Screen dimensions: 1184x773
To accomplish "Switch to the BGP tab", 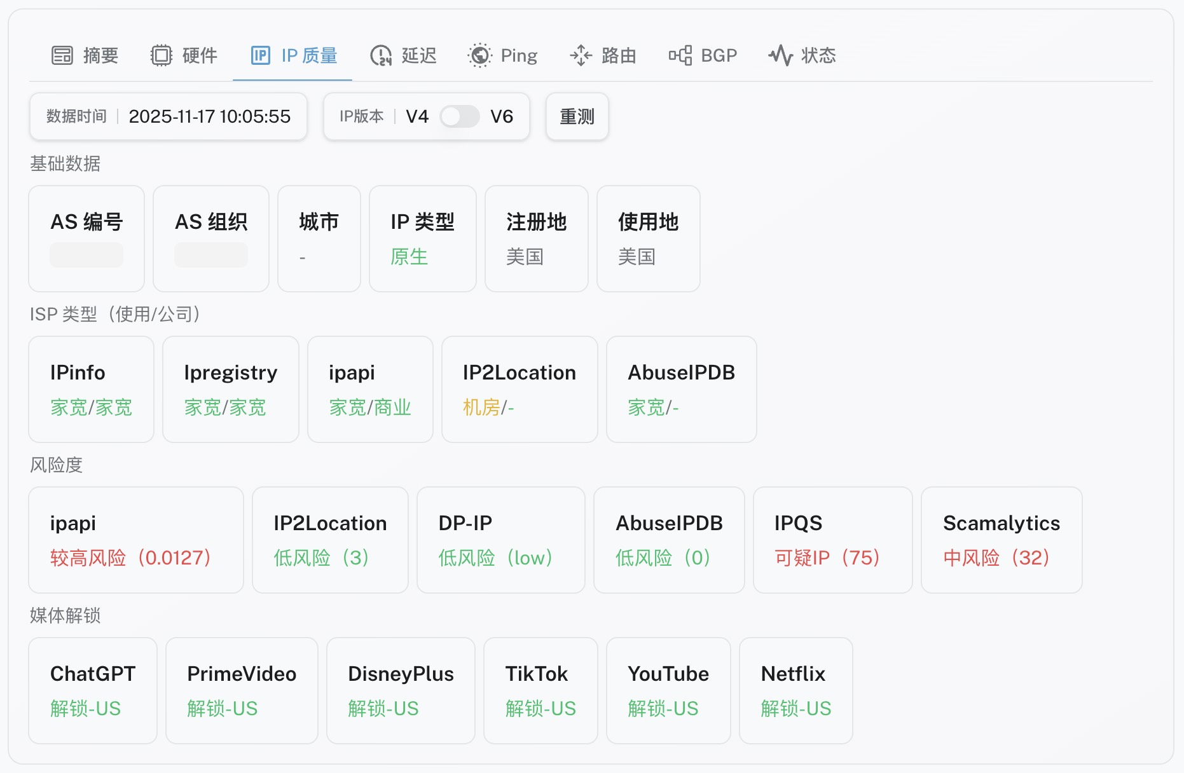I will pos(719,56).
